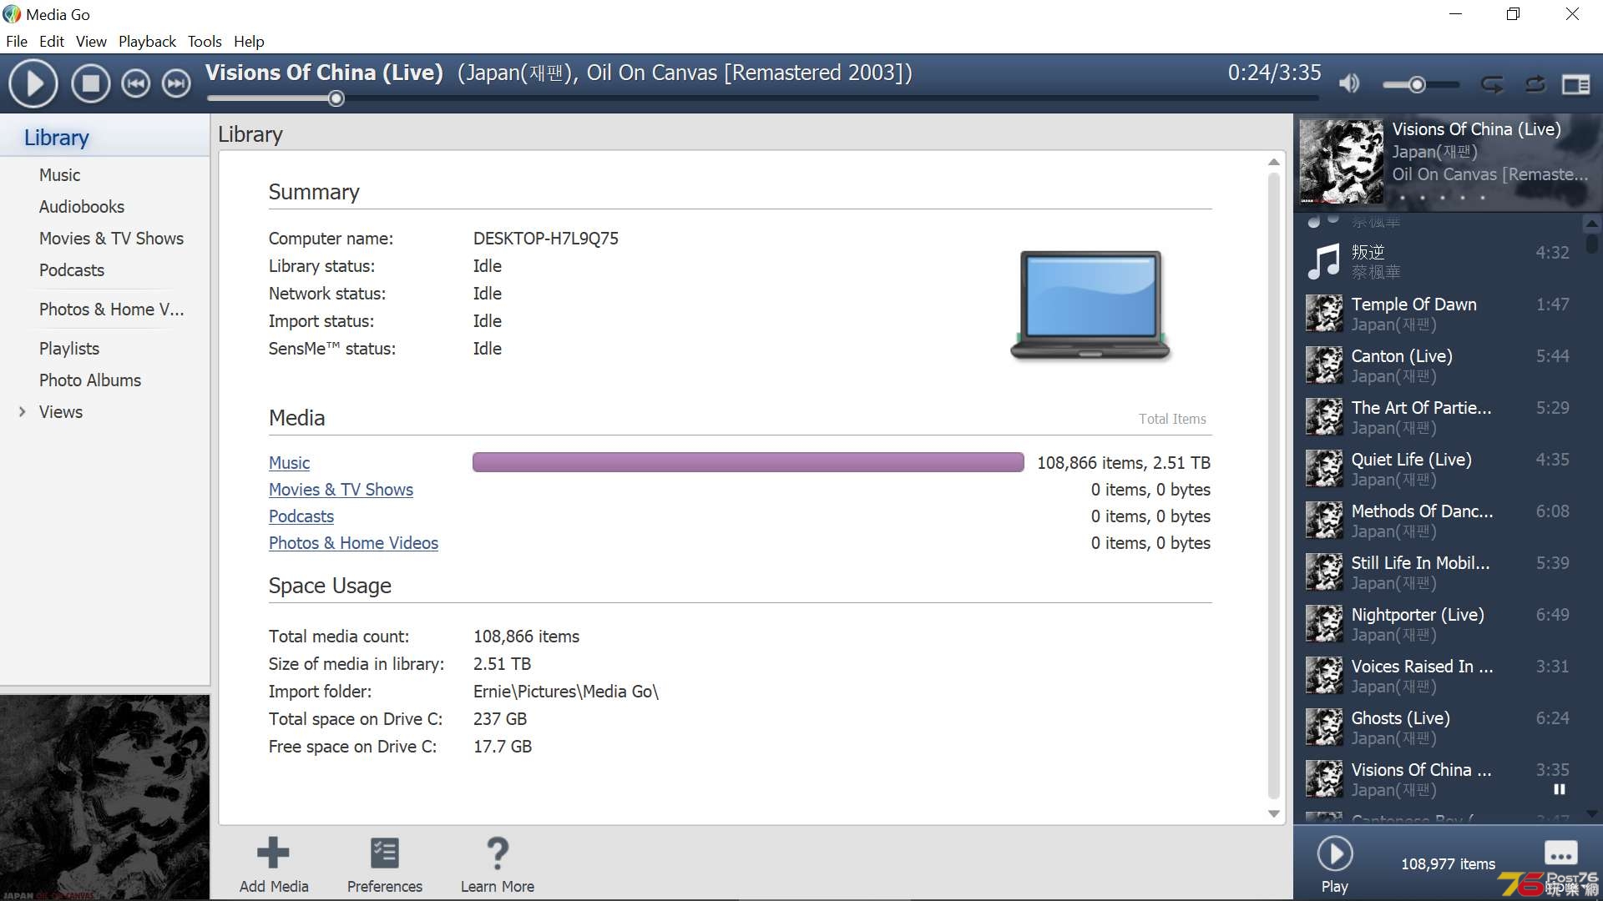Viewport: 1603px width, 901px height.
Task: Open Photos & Home Videos sidebar item
Action: 112,310
